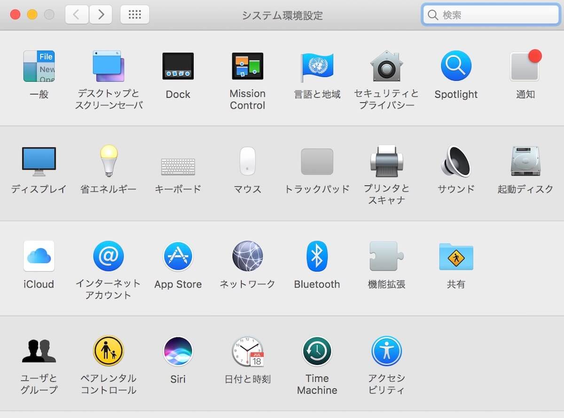Image resolution: width=564 pixels, height=418 pixels.
Task: Open アクセシビリティ preferences
Action: pos(386,351)
